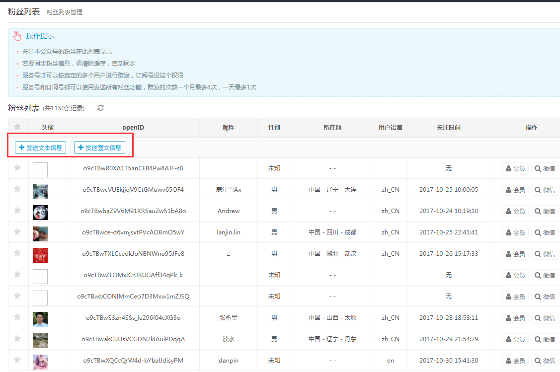Screen dimensions: 560x372
Task: Click the 发送图文信息 button
Action: coord(99,148)
